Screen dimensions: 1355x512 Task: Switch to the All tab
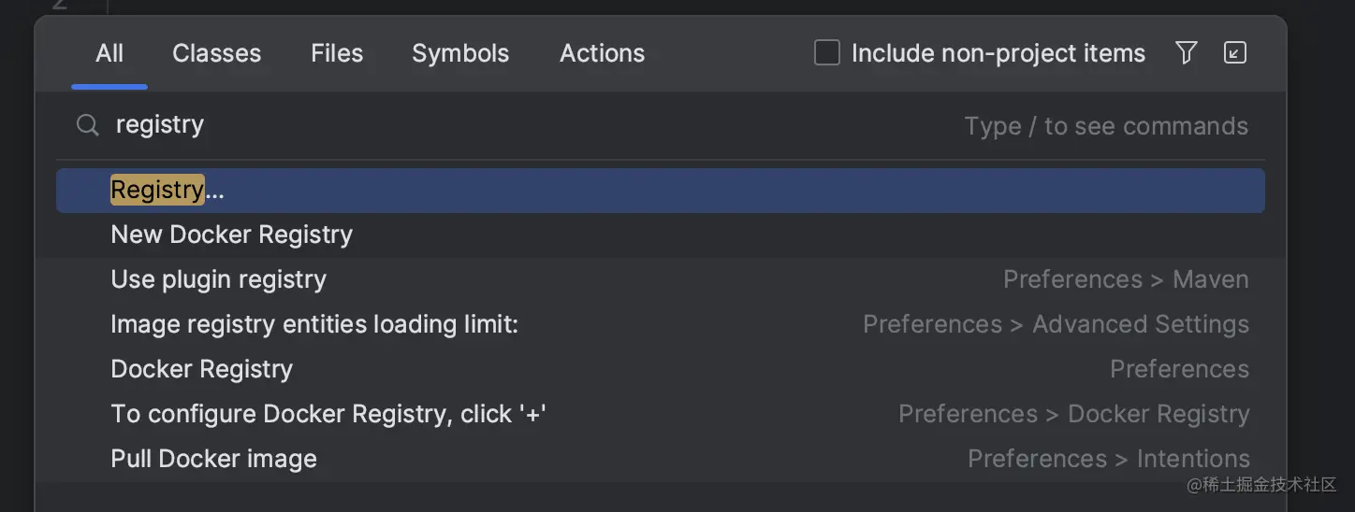coord(109,53)
